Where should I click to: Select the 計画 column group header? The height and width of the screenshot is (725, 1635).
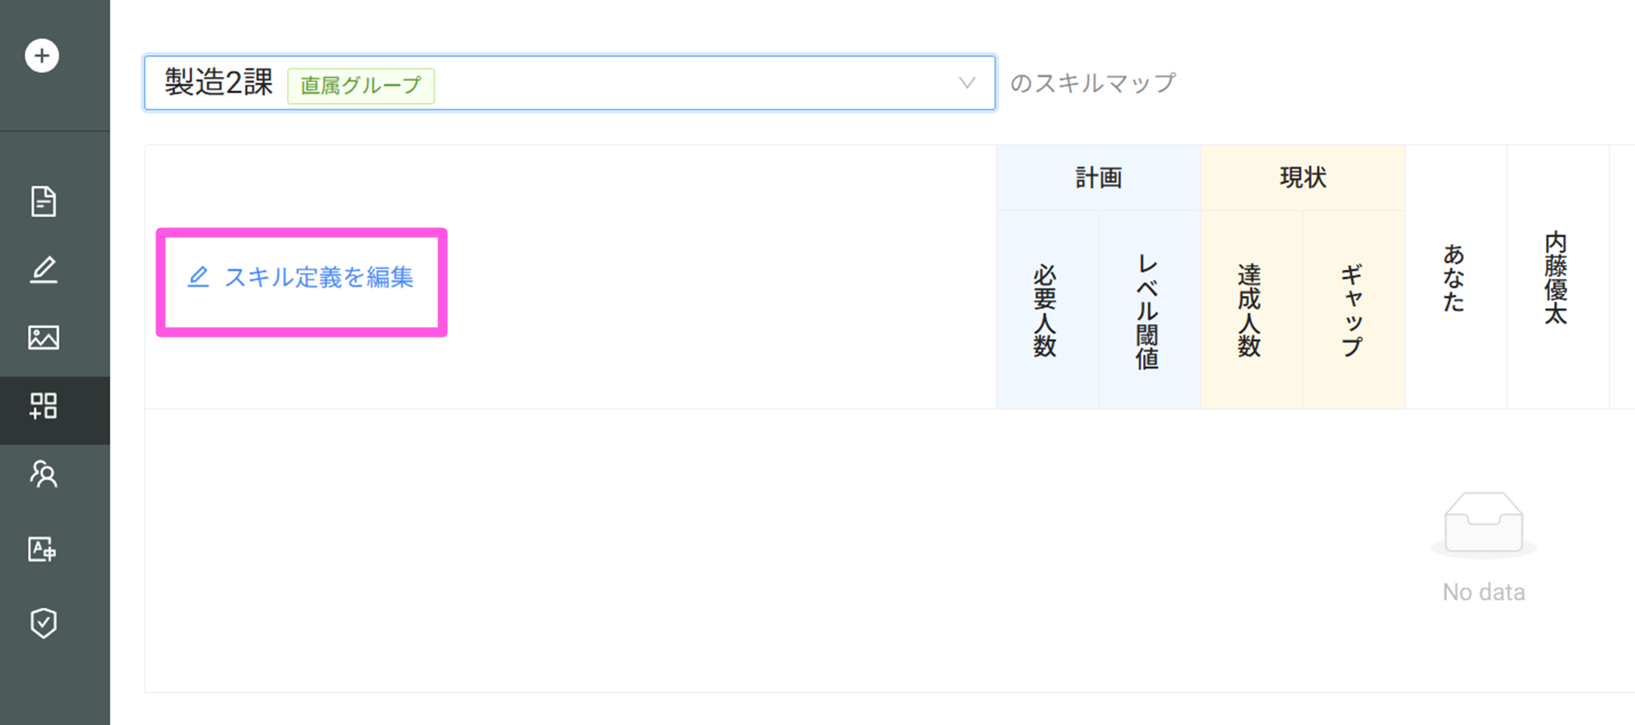tap(1098, 177)
